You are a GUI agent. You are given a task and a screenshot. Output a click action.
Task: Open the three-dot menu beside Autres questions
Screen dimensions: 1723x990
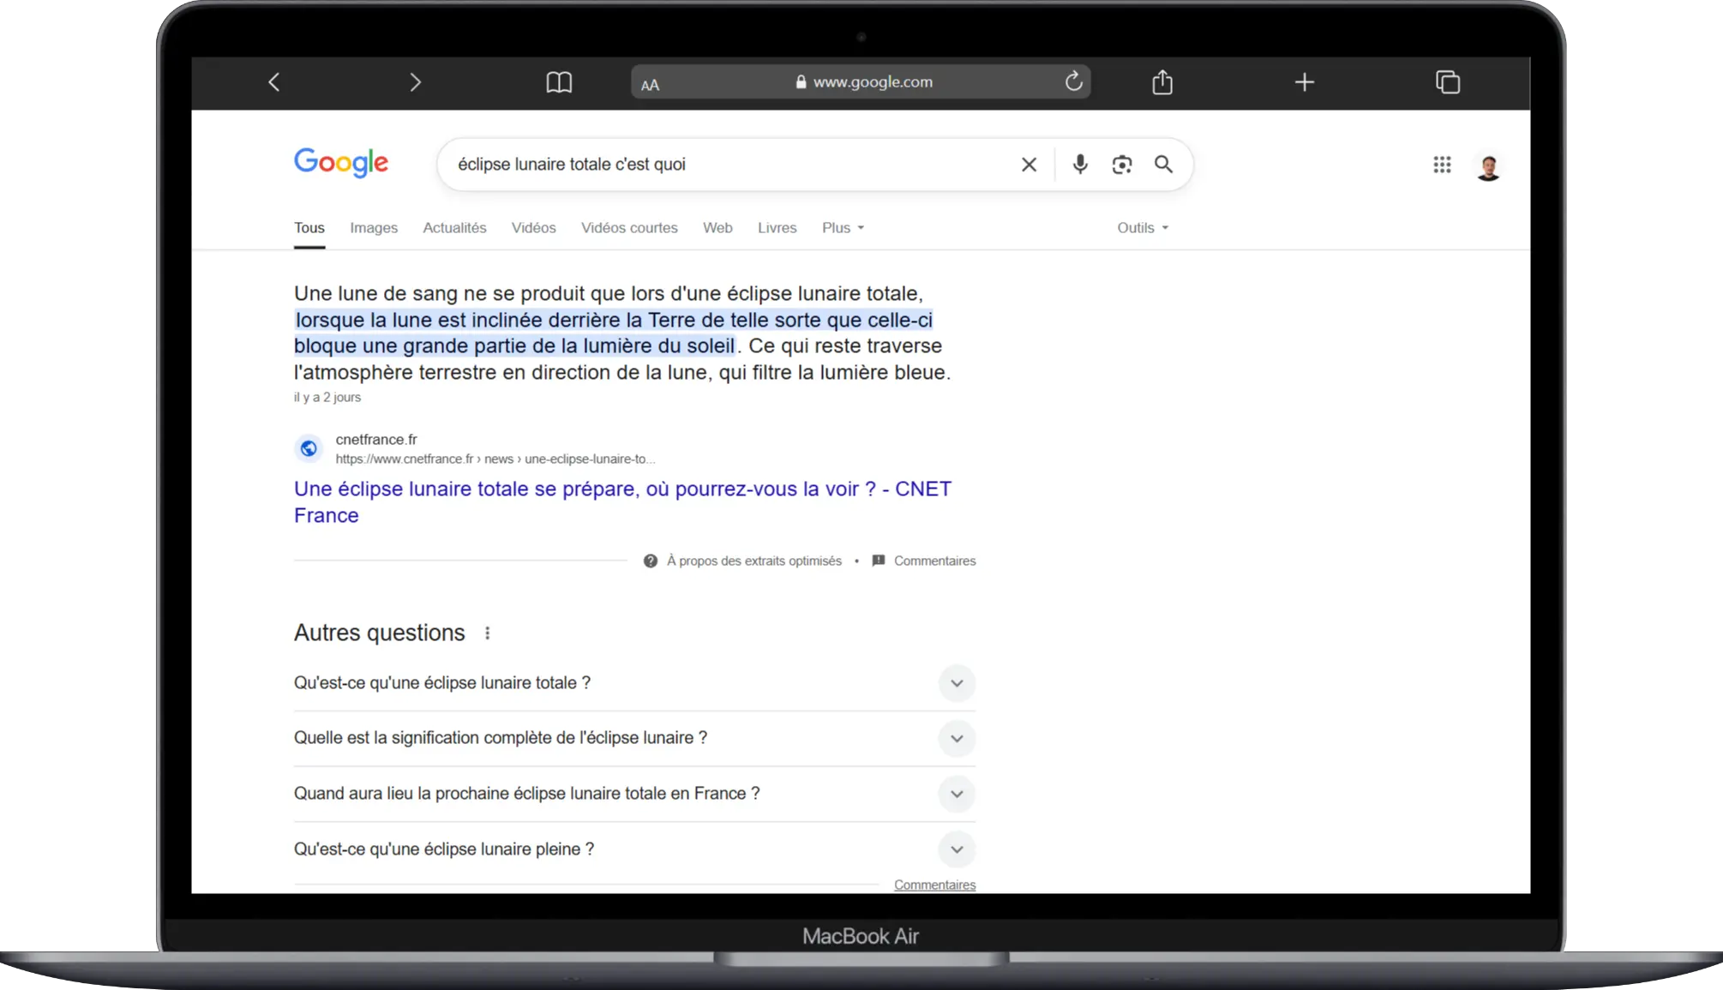(x=488, y=633)
